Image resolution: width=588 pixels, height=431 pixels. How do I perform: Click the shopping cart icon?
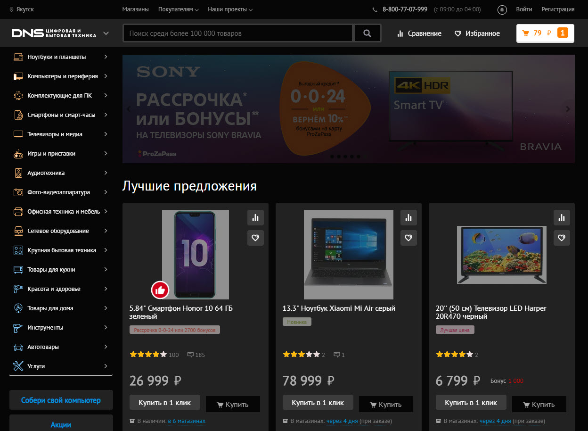coord(525,33)
